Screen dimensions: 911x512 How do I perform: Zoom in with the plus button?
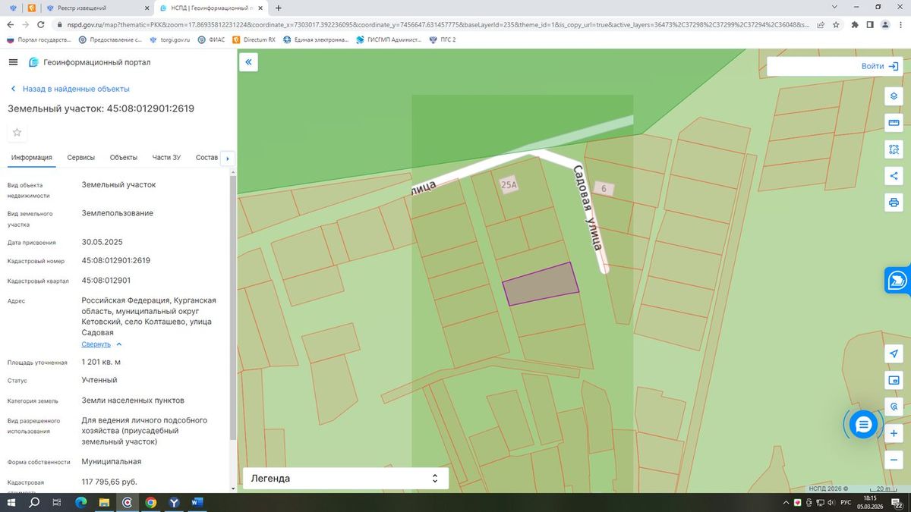coord(894,433)
